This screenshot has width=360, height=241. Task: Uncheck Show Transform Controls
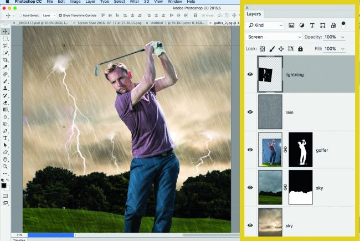pos(60,16)
